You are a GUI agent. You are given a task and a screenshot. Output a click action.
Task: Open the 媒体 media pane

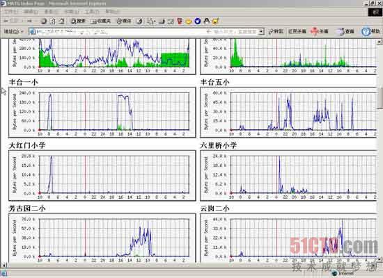point(123,22)
